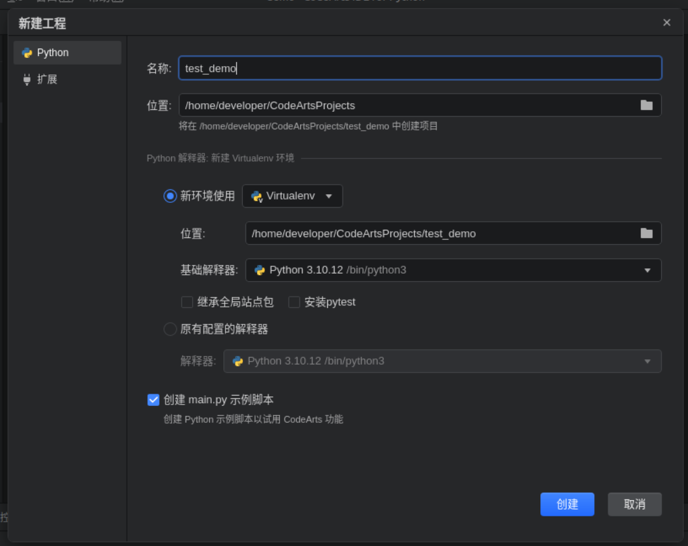Screen dimensions: 688x546
Task: Open the 扩展 category in sidebar
Action: coord(67,80)
